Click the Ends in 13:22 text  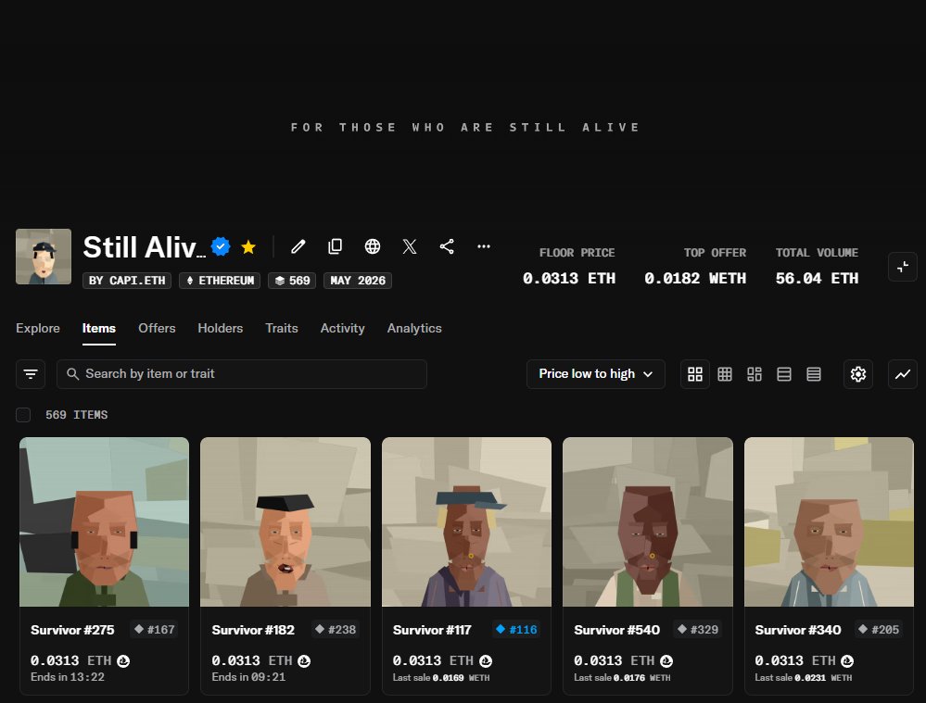click(x=68, y=677)
